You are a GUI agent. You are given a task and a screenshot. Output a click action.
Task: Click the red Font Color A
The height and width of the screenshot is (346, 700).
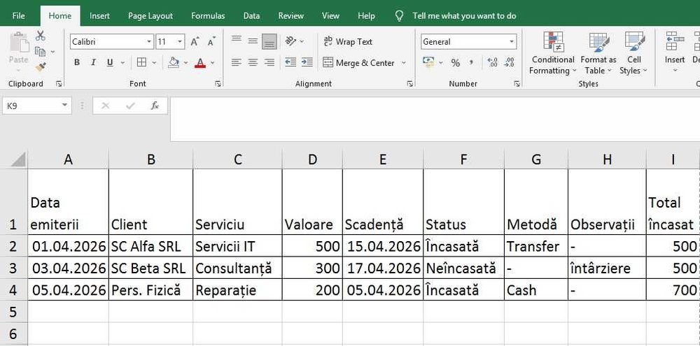tap(200, 62)
